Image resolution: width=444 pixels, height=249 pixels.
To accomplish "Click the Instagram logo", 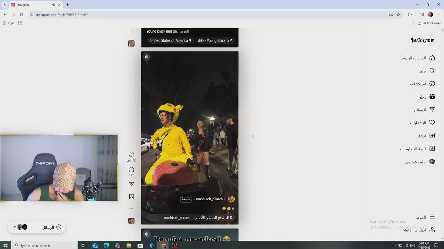I will (423, 40).
